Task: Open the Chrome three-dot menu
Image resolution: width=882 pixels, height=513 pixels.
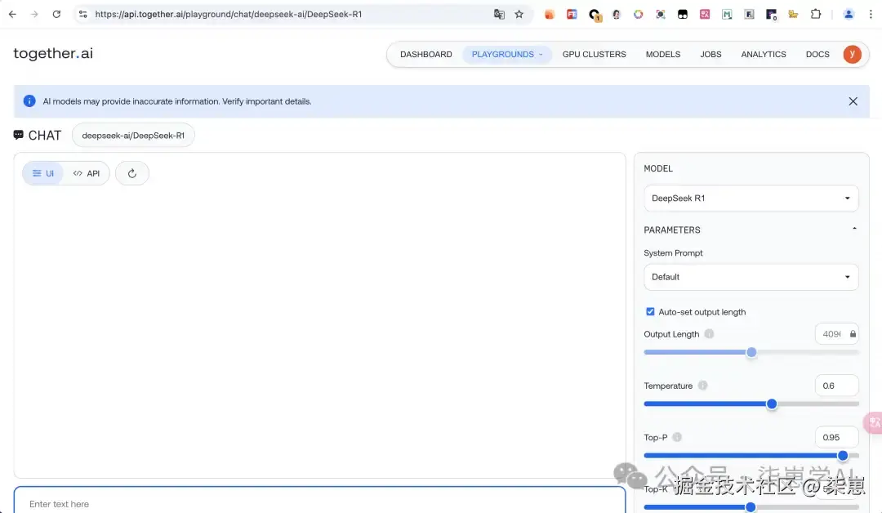Action: pyautogui.click(x=871, y=14)
